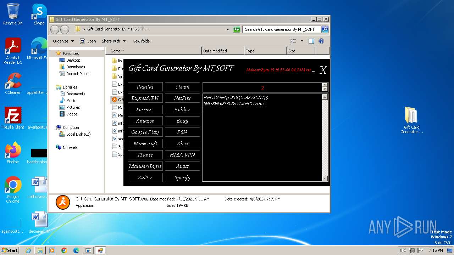Screen dimensions: 454x255
Task: Open Pictures library in the sidebar
Action: (x=73, y=107)
